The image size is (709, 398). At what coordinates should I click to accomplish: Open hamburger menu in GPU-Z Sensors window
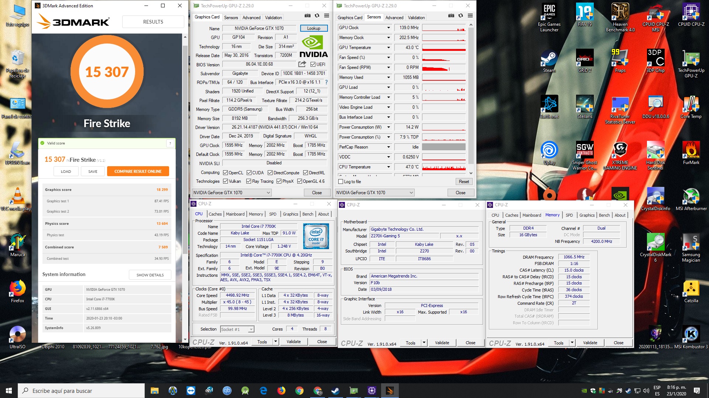(x=470, y=16)
